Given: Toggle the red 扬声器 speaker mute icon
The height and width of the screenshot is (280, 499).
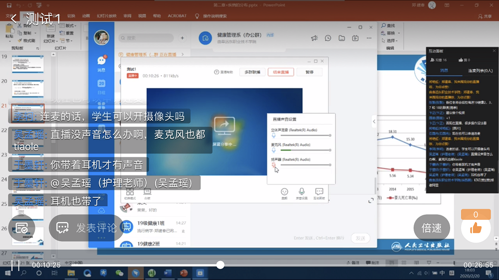Looking at the screenshot, I should coord(273,164).
